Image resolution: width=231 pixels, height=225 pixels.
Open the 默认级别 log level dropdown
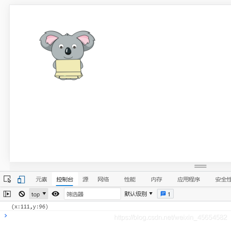[x=138, y=194]
